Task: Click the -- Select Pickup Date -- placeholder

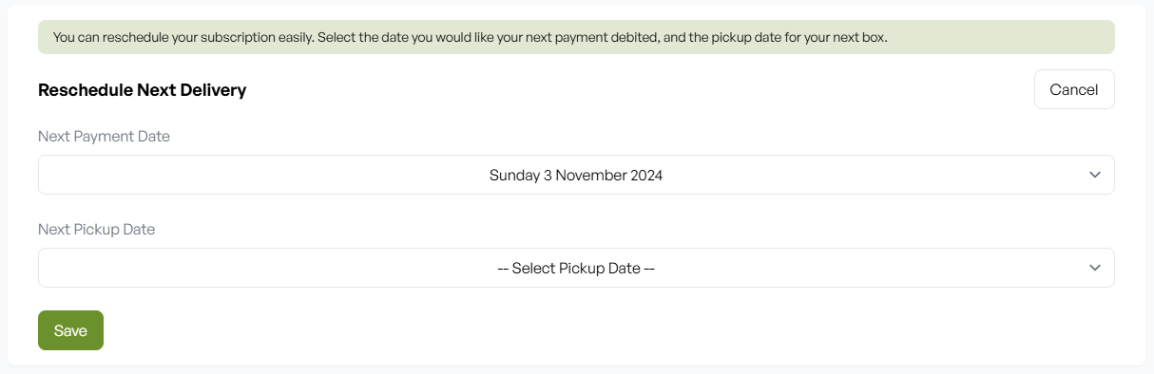Action: (x=576, y=268)
